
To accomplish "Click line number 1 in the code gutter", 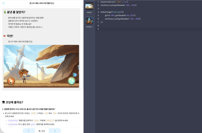I will pyautogui.click(x=98, y=2).
